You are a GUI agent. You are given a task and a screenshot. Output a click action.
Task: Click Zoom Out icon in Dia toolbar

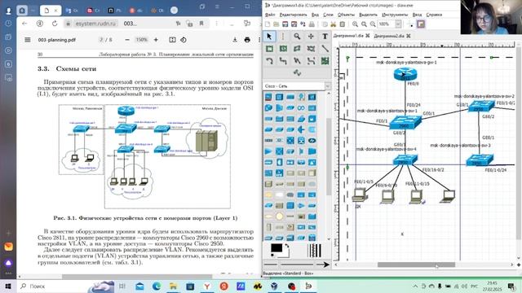pyautogui.click(x=364, y=24)
